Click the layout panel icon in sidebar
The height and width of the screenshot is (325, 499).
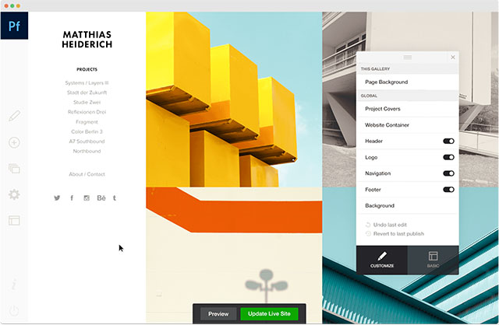pyautogui.click(x=14, y=220)
